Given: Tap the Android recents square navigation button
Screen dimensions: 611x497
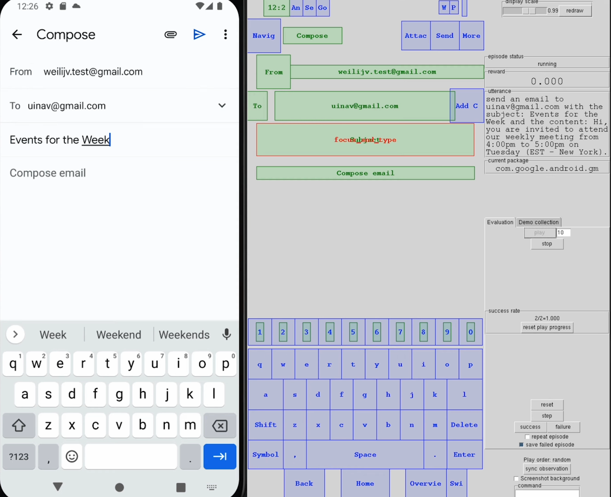Looking at the screenshot, I should click(x=181, y=487).
